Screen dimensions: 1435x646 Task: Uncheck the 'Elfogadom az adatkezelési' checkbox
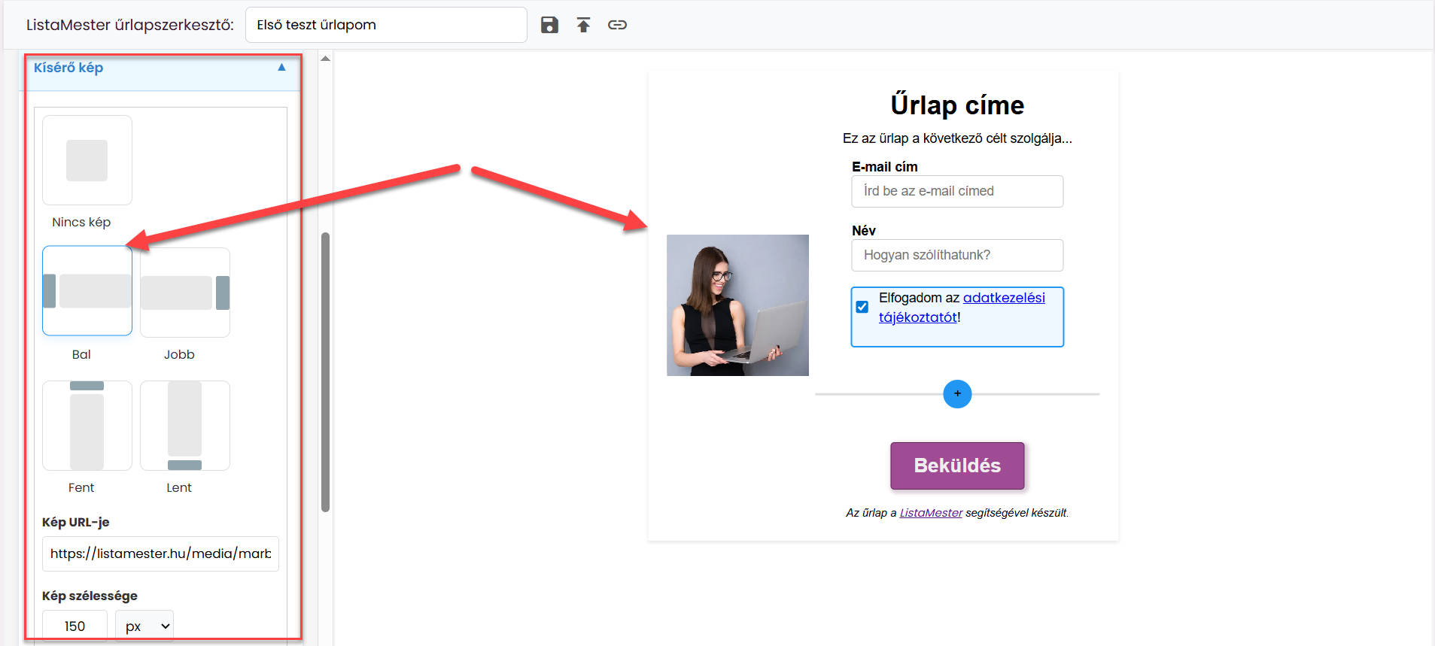[x=862, y=307]
